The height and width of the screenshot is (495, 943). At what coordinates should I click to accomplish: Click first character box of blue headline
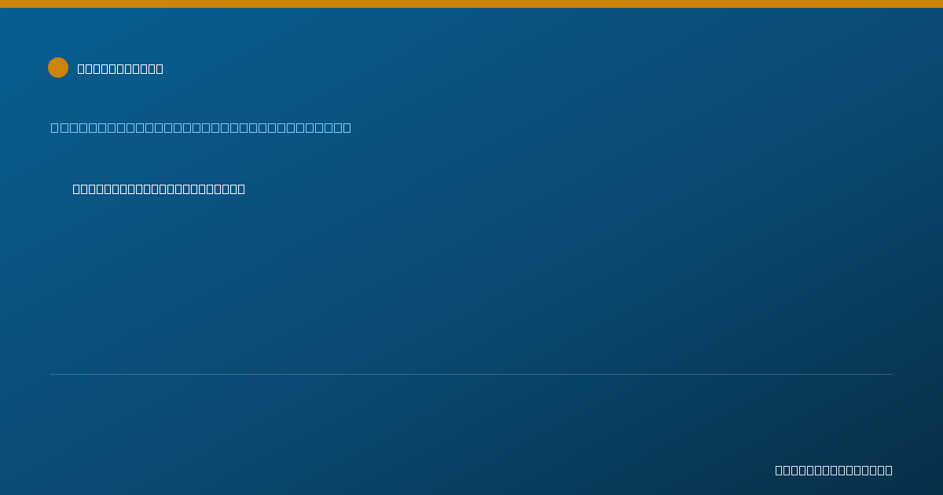(x=54, y=127)
